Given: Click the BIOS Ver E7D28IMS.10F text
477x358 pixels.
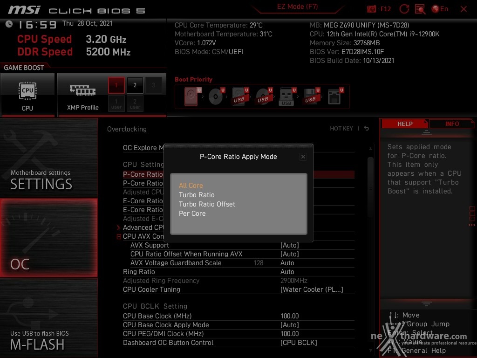Looking at the screenshot, I should pos(347,52).
